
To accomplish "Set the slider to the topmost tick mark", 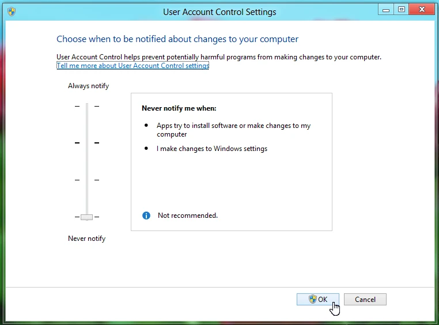I will pos(87,106).
